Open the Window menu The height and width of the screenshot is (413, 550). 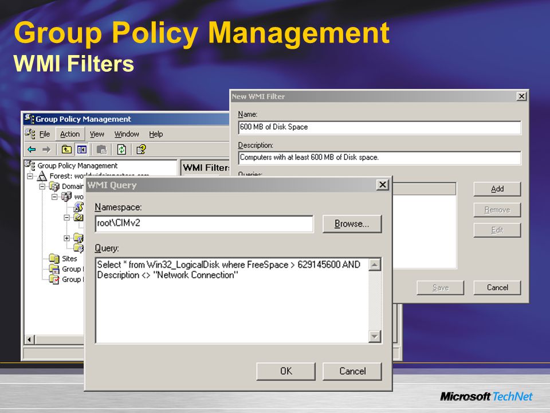[127, 134]
